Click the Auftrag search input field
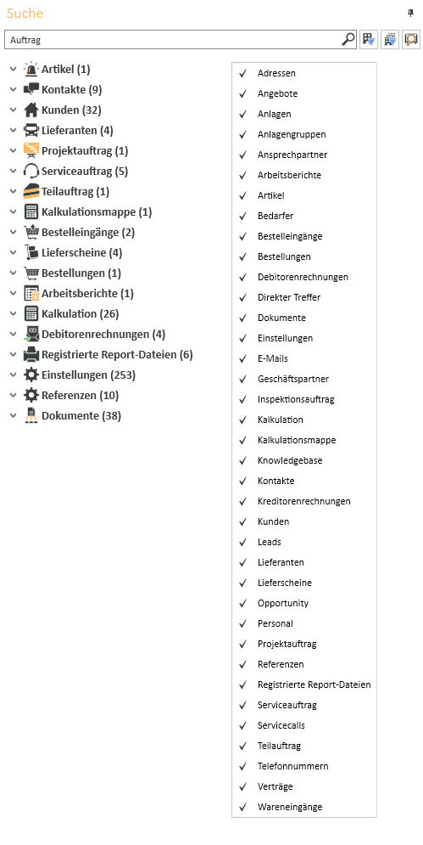 coord(173,39)
